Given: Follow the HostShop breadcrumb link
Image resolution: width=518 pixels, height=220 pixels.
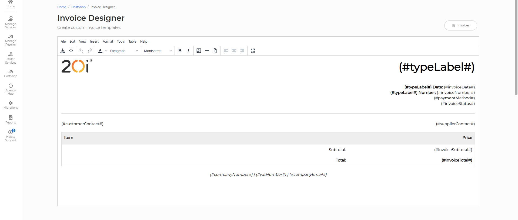Looking at the screenshot, I should (x=78, y=7).
